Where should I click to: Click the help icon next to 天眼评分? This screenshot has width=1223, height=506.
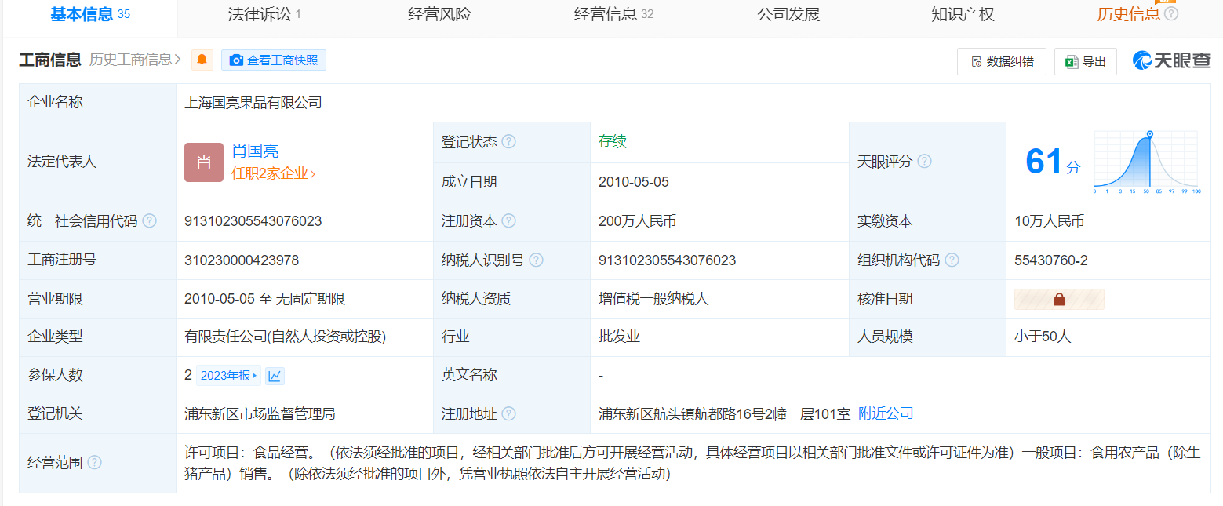click(924, 162)
